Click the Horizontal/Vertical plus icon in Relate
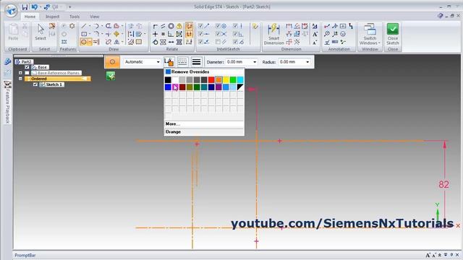The image size is (463, 260). click(x=156, y=34)
